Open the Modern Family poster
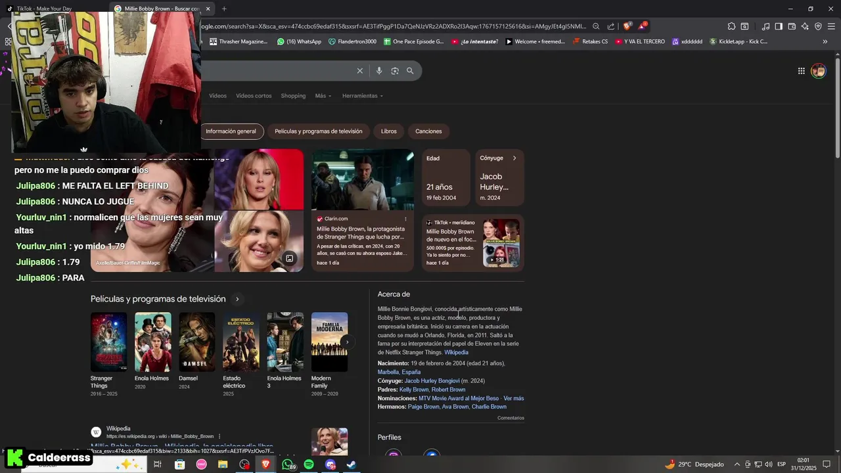 pos(329,342)
